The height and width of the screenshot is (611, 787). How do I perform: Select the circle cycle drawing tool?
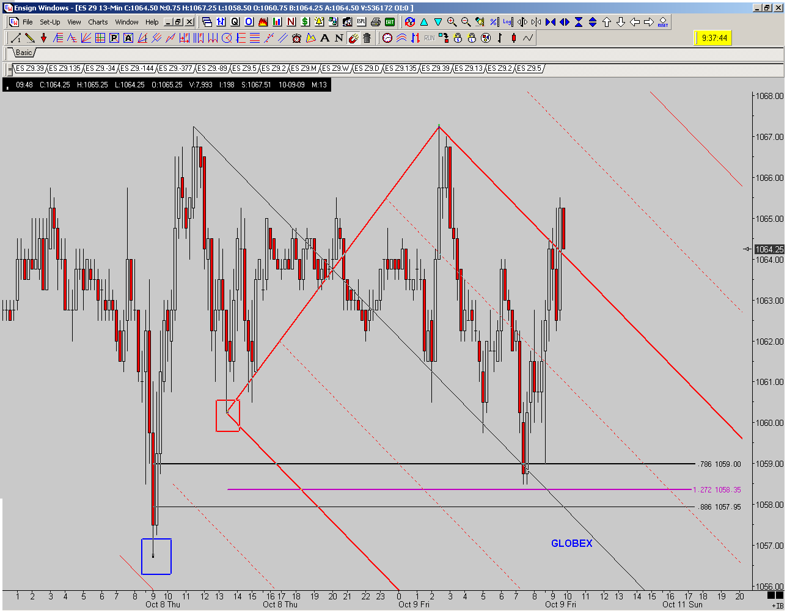[227, 38]
